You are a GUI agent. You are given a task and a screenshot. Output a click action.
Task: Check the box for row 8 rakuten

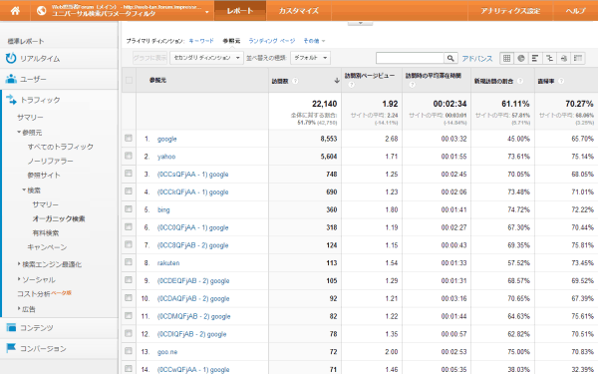(129, 262)
